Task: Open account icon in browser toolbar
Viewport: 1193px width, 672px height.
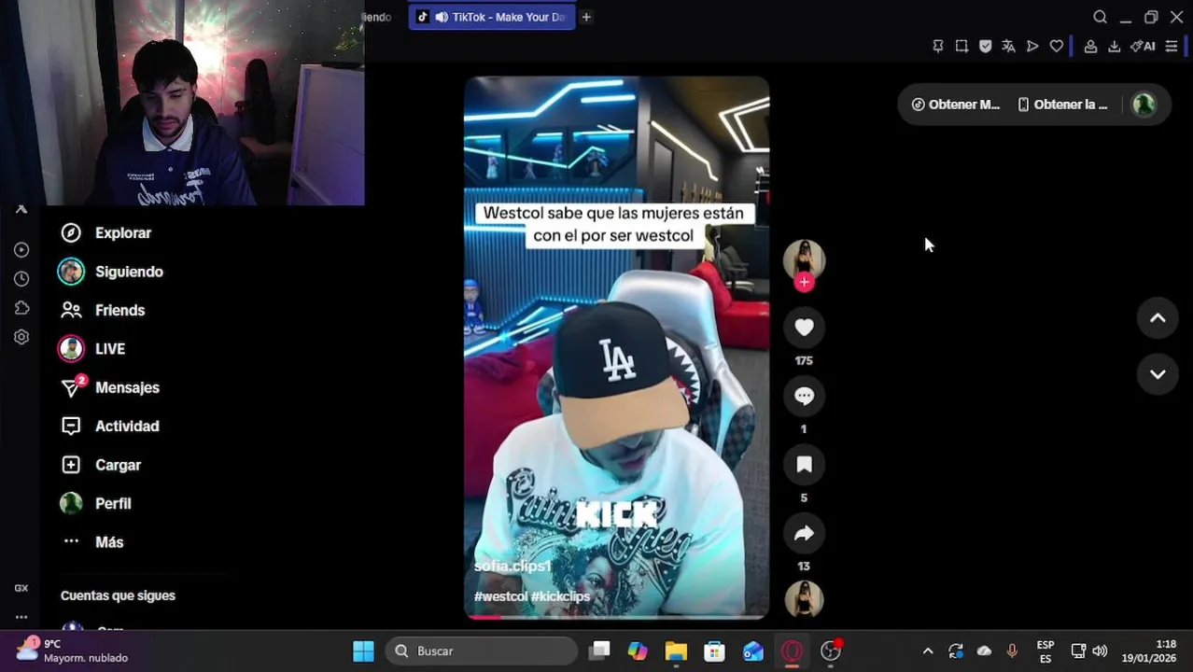Action: [1090, 47]
